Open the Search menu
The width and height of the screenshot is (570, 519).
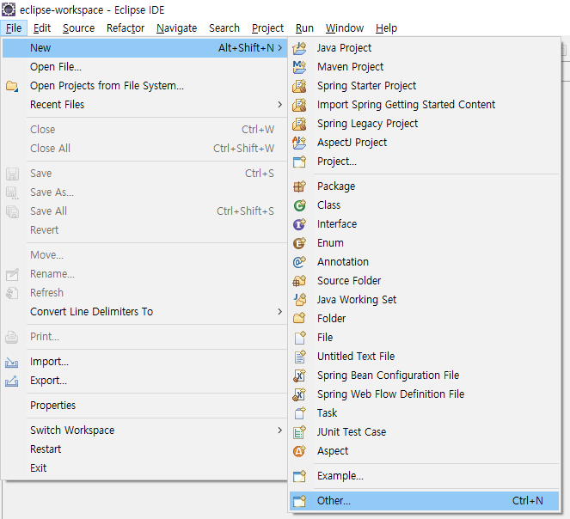pos(224,28)
